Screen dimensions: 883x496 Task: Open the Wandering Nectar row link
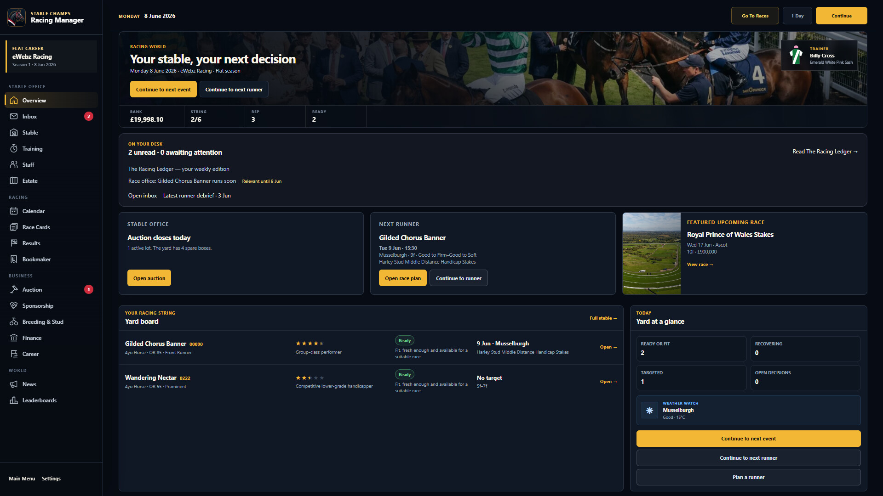coord(608,382)
